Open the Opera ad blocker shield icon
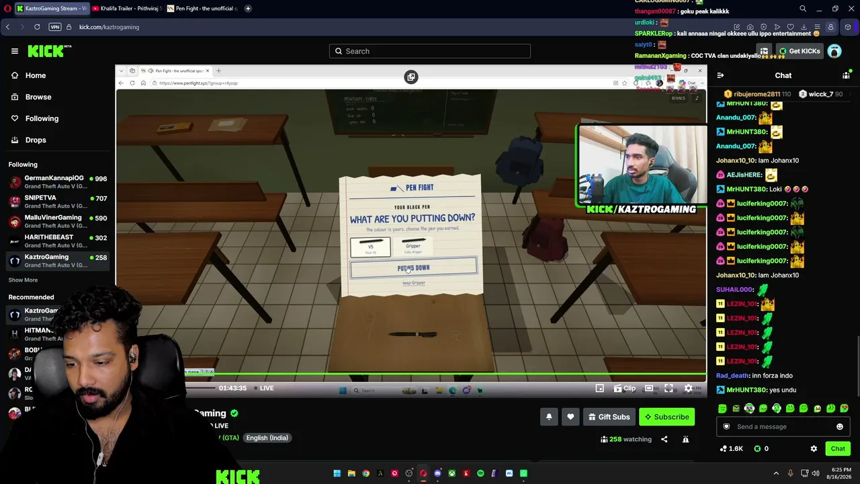This screenshot has height=484, width=860. coord(763,27)
